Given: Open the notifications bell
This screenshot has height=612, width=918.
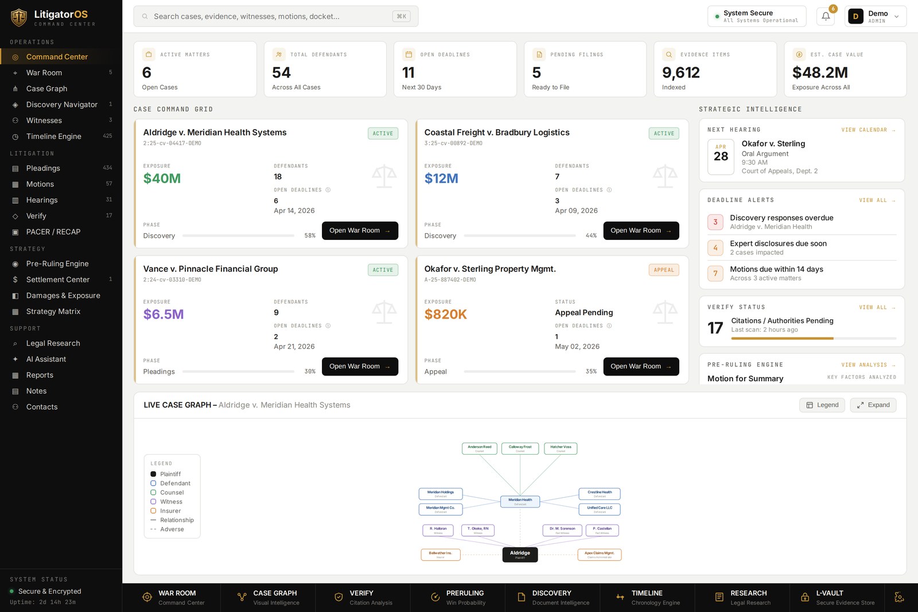Looking at the screenshot, I should pos(826,16).
